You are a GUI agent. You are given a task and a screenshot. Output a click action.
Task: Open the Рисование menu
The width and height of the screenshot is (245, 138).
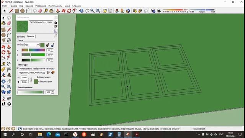click(x=41, y=6)
